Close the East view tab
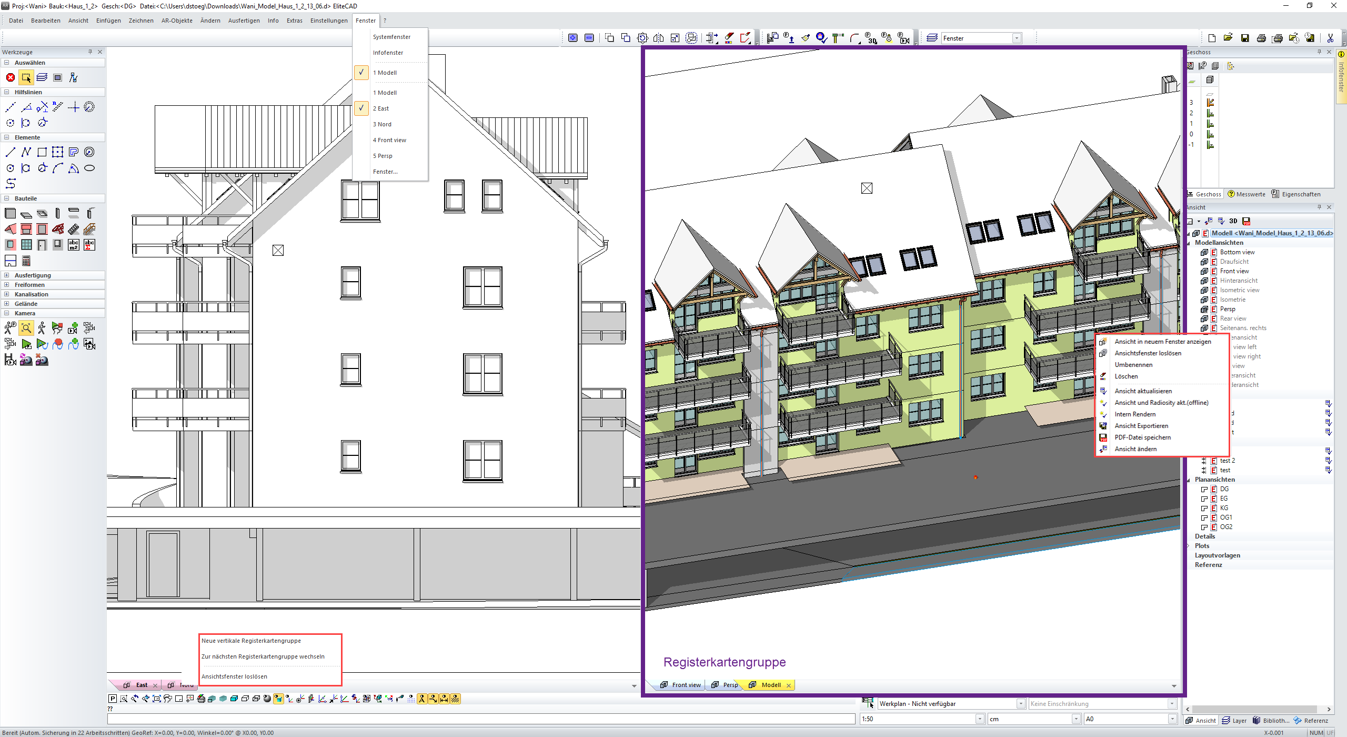 pyautogui.click(x=155, y=685)
